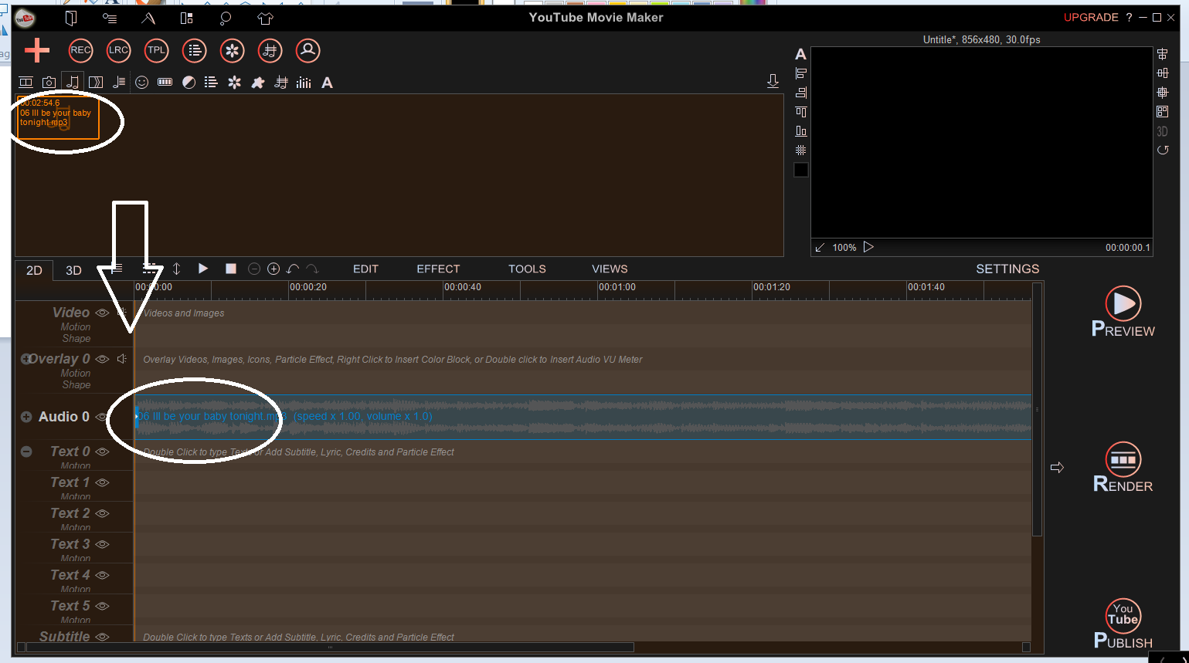Click the round list icon button
The height and width of the screenshot is (663, 1189).
194,50
